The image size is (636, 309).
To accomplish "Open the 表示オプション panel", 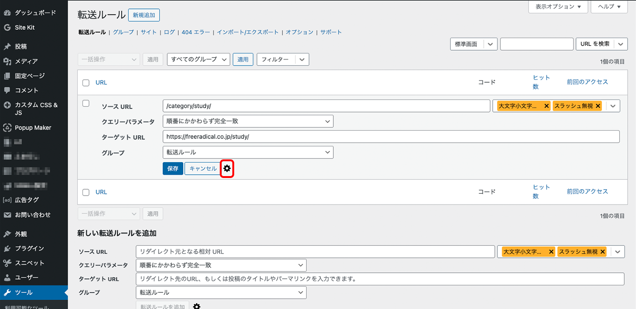I will [558, 7].
